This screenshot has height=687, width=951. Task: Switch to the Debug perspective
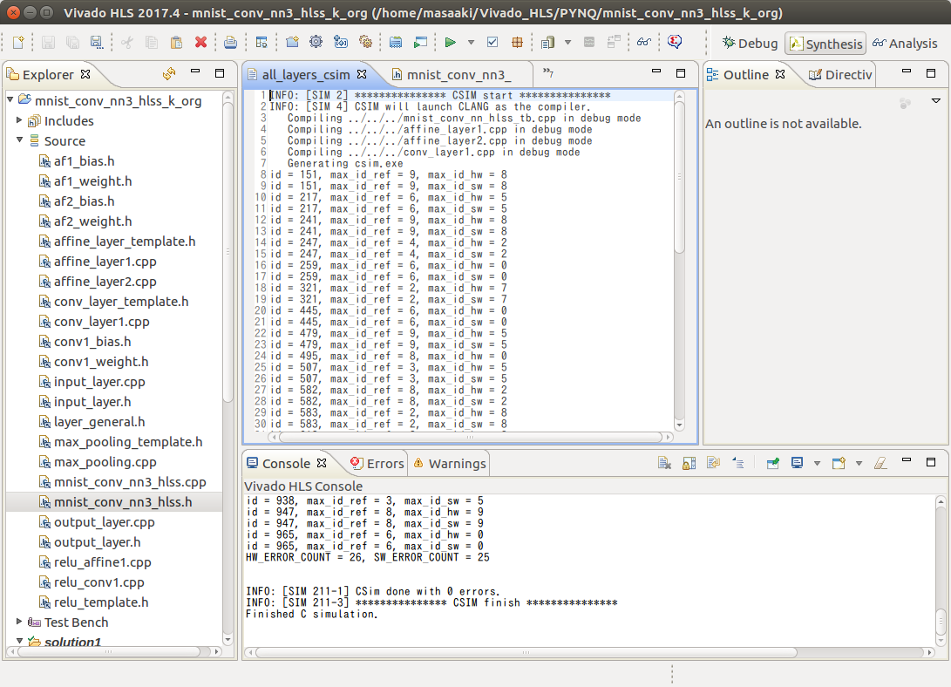pyautogui.click(x=750, y=43)
